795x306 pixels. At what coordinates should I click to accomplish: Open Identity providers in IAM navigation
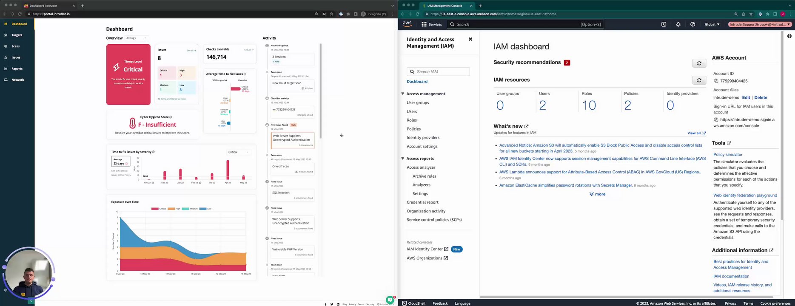tap(423, 138)
